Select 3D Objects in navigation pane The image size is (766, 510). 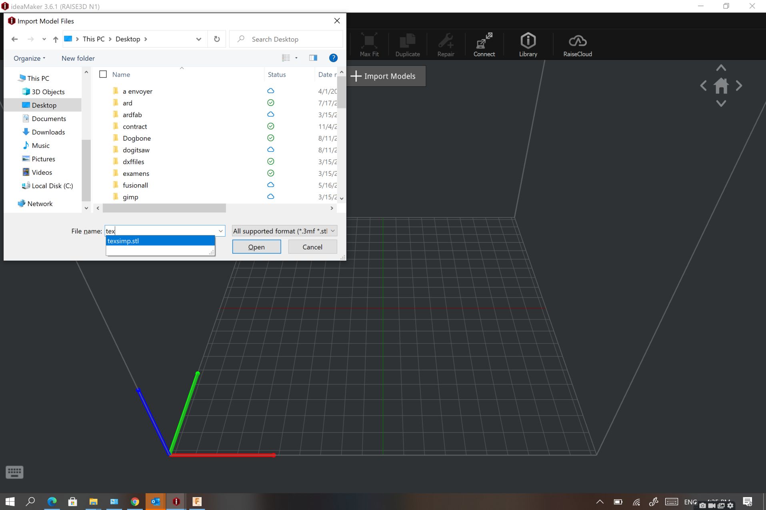coord(48,92)
